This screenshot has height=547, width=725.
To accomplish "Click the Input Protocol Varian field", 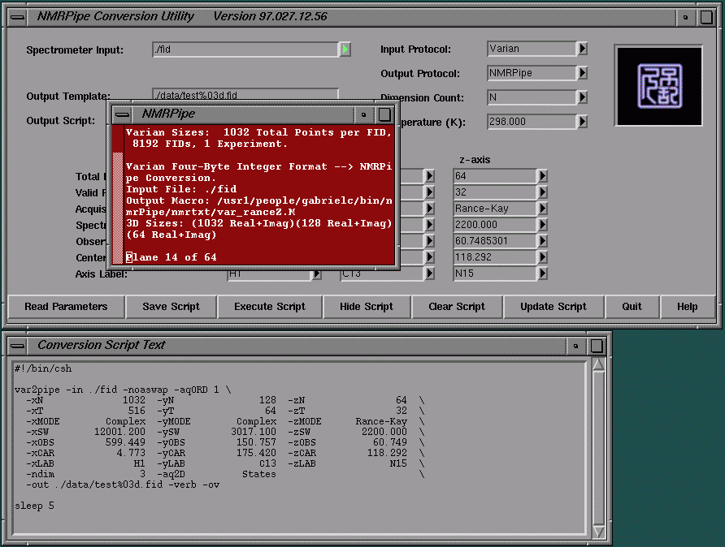I will tap(532, 49).
